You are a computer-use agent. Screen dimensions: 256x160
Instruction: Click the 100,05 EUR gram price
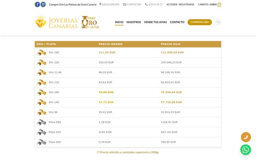pos(106,62)
